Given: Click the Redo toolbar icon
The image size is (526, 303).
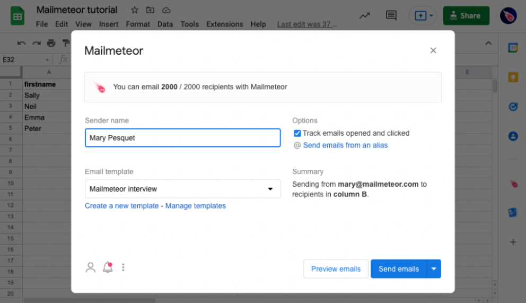Looking at the screenshot, I should tap(36, 43).
